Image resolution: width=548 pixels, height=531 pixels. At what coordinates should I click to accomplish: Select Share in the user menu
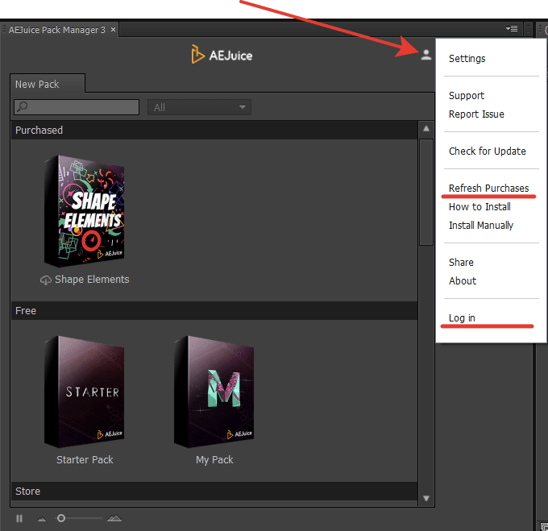point(461,263)
